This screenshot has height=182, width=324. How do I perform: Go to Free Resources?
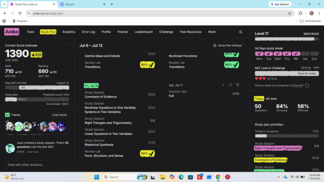pos(190,32)
